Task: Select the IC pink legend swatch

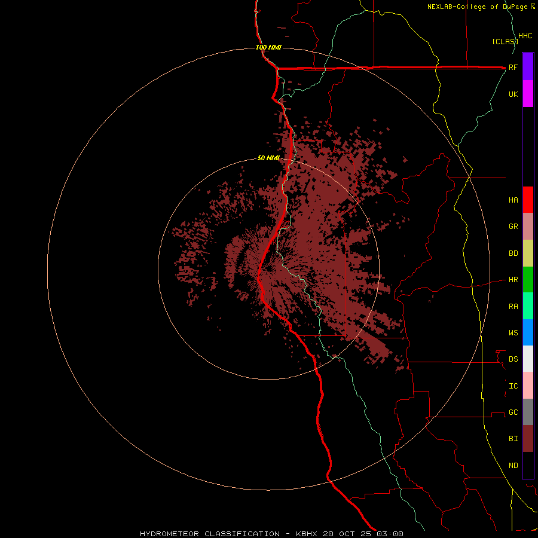Action: (528, 386)
